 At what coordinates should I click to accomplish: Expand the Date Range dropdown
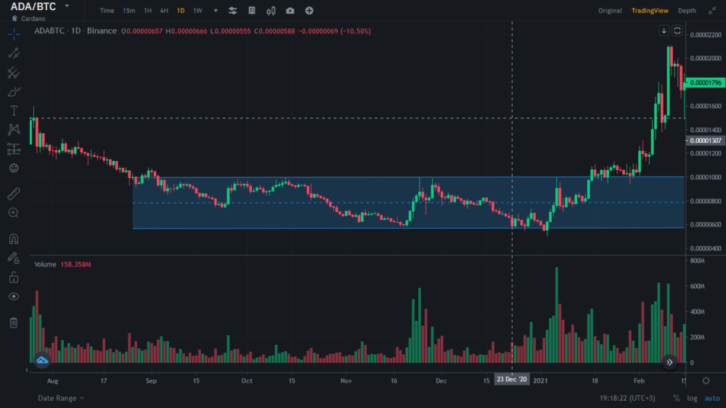[61, 398]
